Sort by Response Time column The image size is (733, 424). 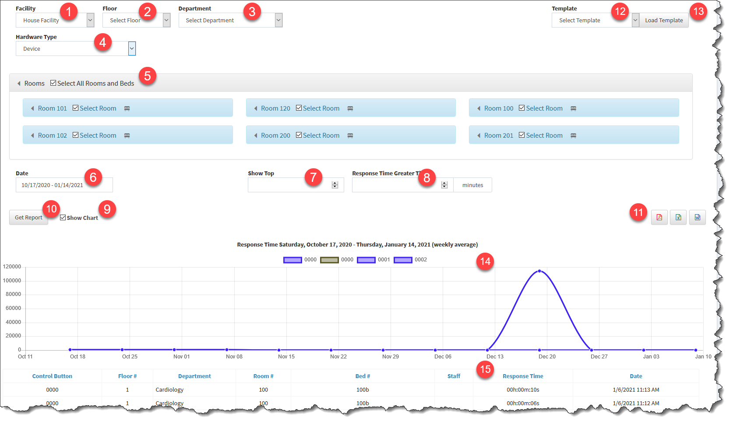(523, 376)
